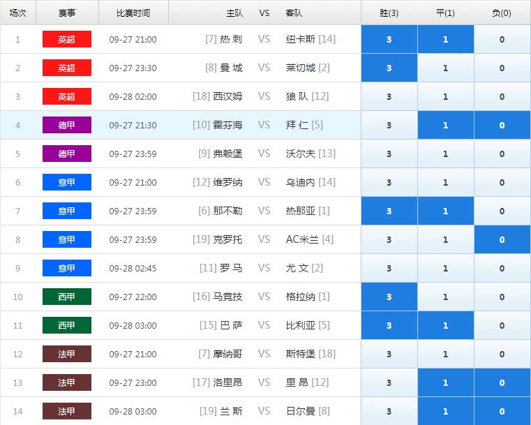Select win (3) for 克罗托 vs AC米兰
Screen dimensions: 531x425
(389, 240)
